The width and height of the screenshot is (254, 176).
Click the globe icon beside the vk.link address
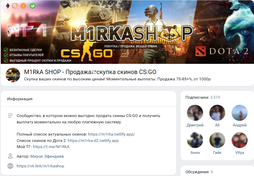(x=10, y=166)
